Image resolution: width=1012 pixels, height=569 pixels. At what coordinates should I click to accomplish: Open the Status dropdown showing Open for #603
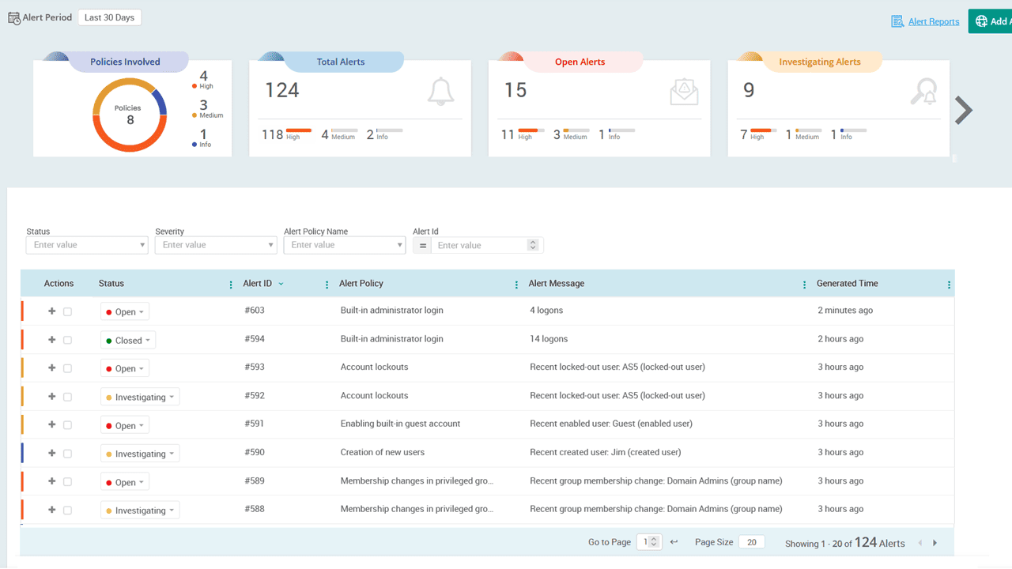(x=124, y=311)
